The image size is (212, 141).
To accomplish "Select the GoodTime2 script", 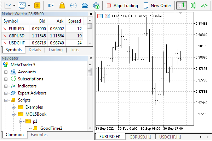I will click(x=51, y=128).
